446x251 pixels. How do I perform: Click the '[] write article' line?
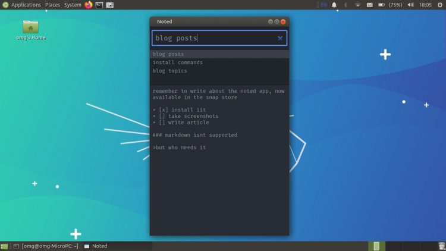point(181,123)
